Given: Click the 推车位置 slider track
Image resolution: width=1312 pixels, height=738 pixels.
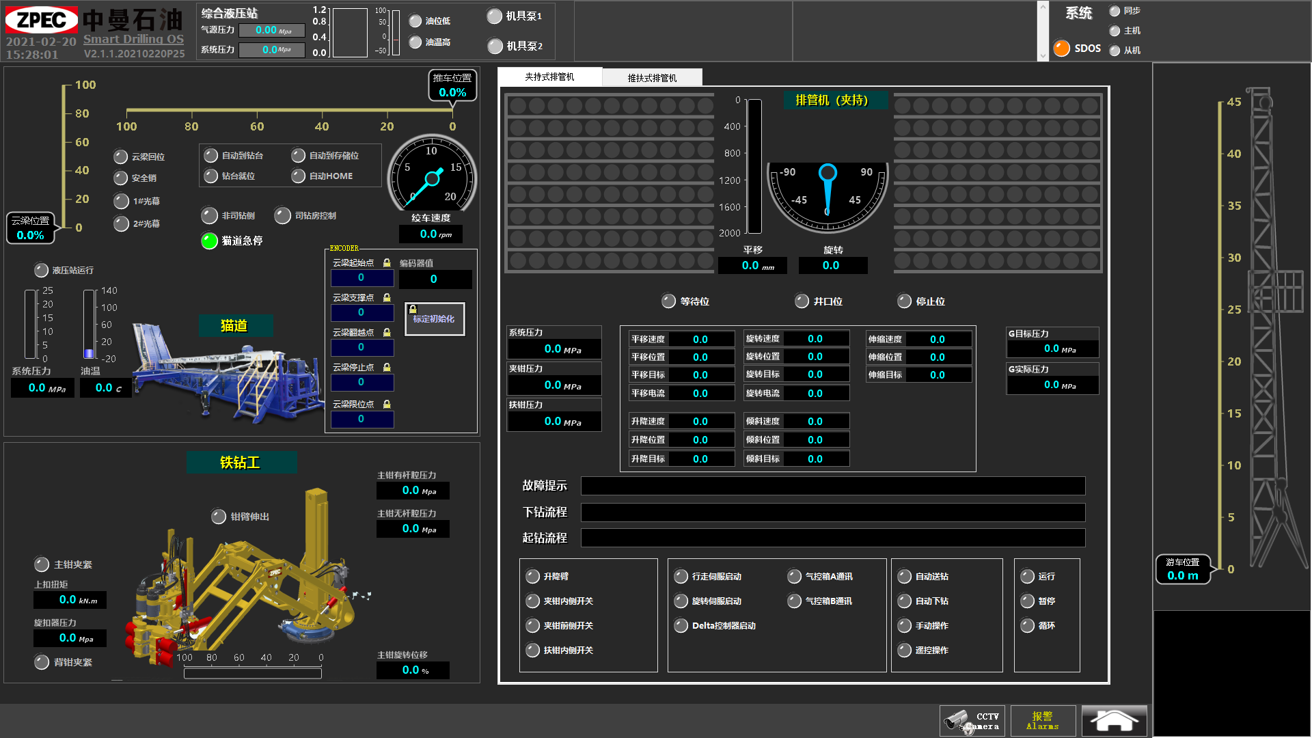Looking at the screenshot, I should (x=290, y=110).
